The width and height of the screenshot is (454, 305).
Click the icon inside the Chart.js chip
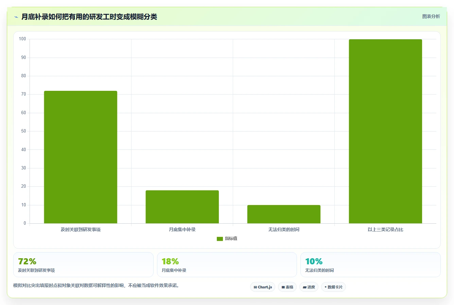255,287
